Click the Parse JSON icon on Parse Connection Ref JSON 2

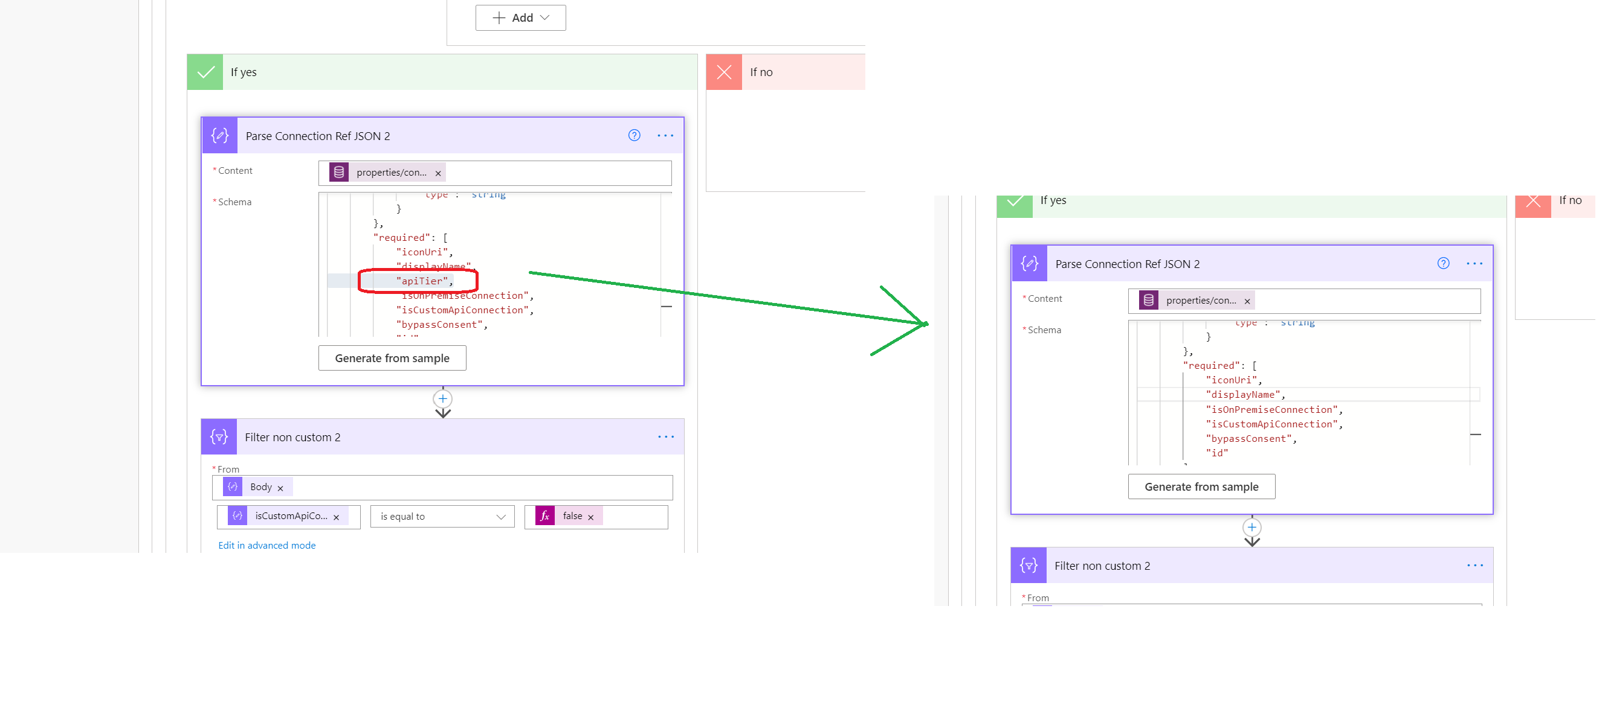coord(219,135)
